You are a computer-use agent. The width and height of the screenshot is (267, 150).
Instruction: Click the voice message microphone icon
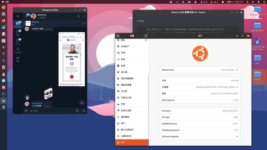(84, 111)
